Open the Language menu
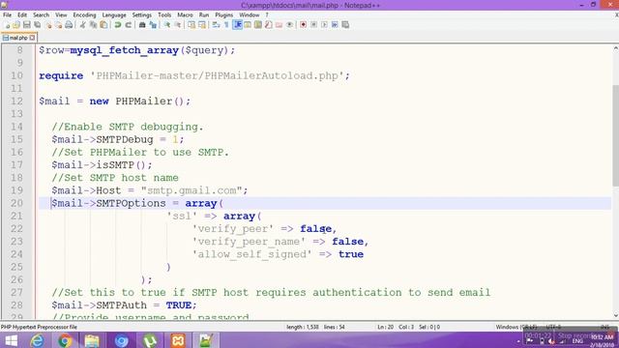619x348 pixels. coord(114,15)
